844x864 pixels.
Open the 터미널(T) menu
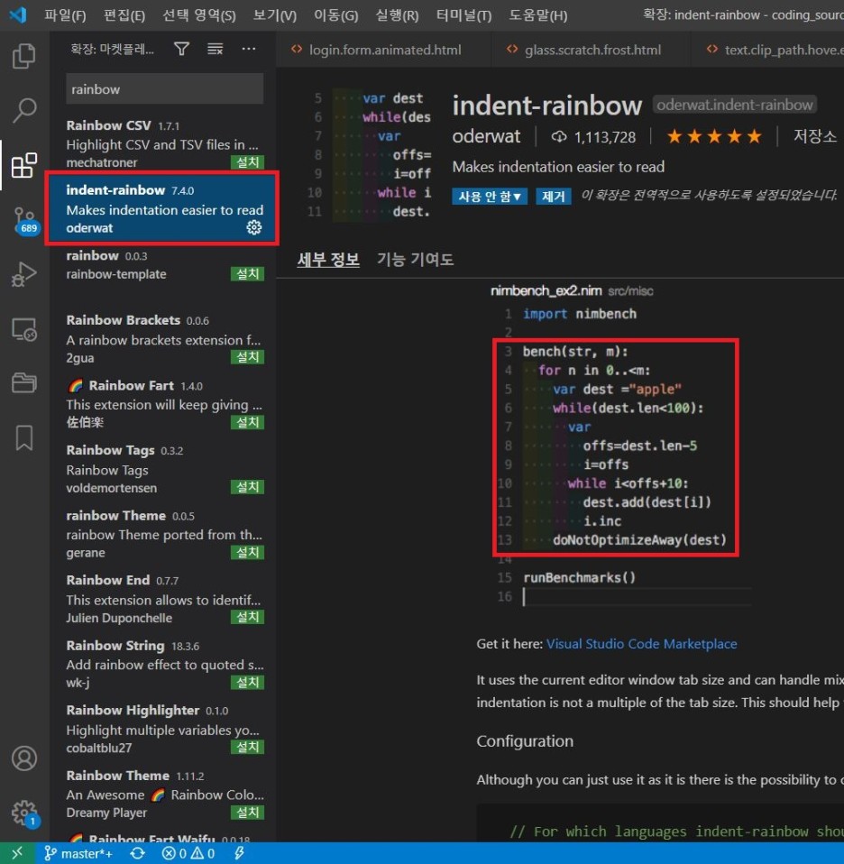[x=463, y=14]
